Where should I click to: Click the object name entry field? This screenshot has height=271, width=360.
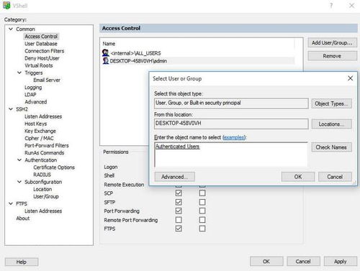click(x=231, y=155)
